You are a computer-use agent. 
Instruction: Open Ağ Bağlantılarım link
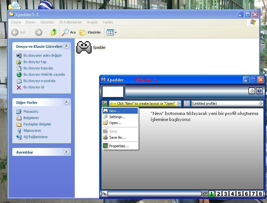(x=32, y=137)
